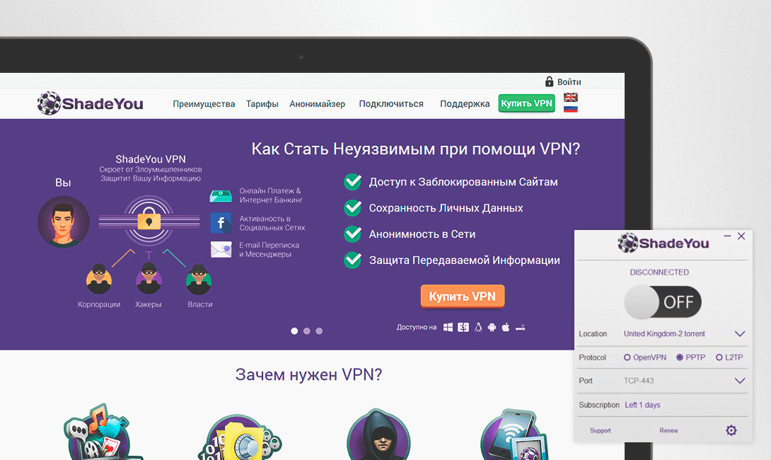Click the Apple iOS platform icon

pos(506,327)
